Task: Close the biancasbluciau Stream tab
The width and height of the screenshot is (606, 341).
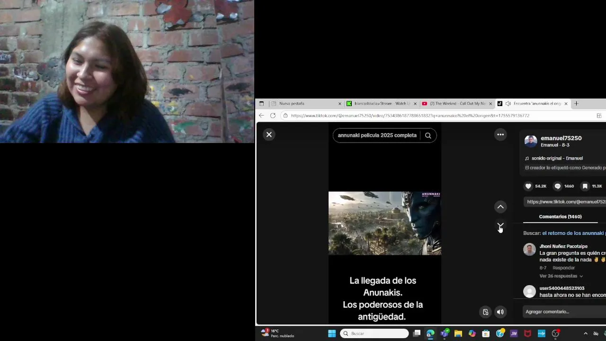Action: (415, 103)
